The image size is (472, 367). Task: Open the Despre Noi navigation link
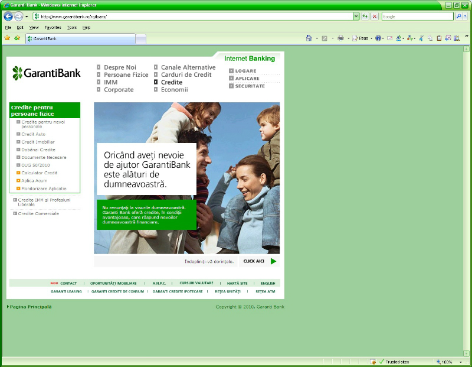click(120, 67)
